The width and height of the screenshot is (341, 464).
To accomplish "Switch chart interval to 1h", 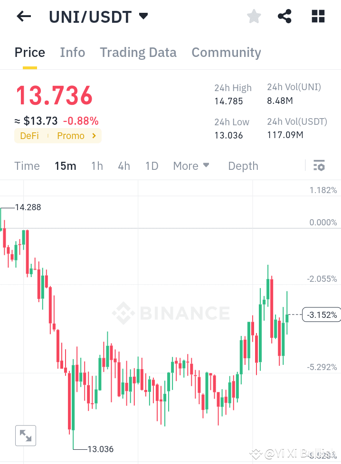I will point(97,166).
